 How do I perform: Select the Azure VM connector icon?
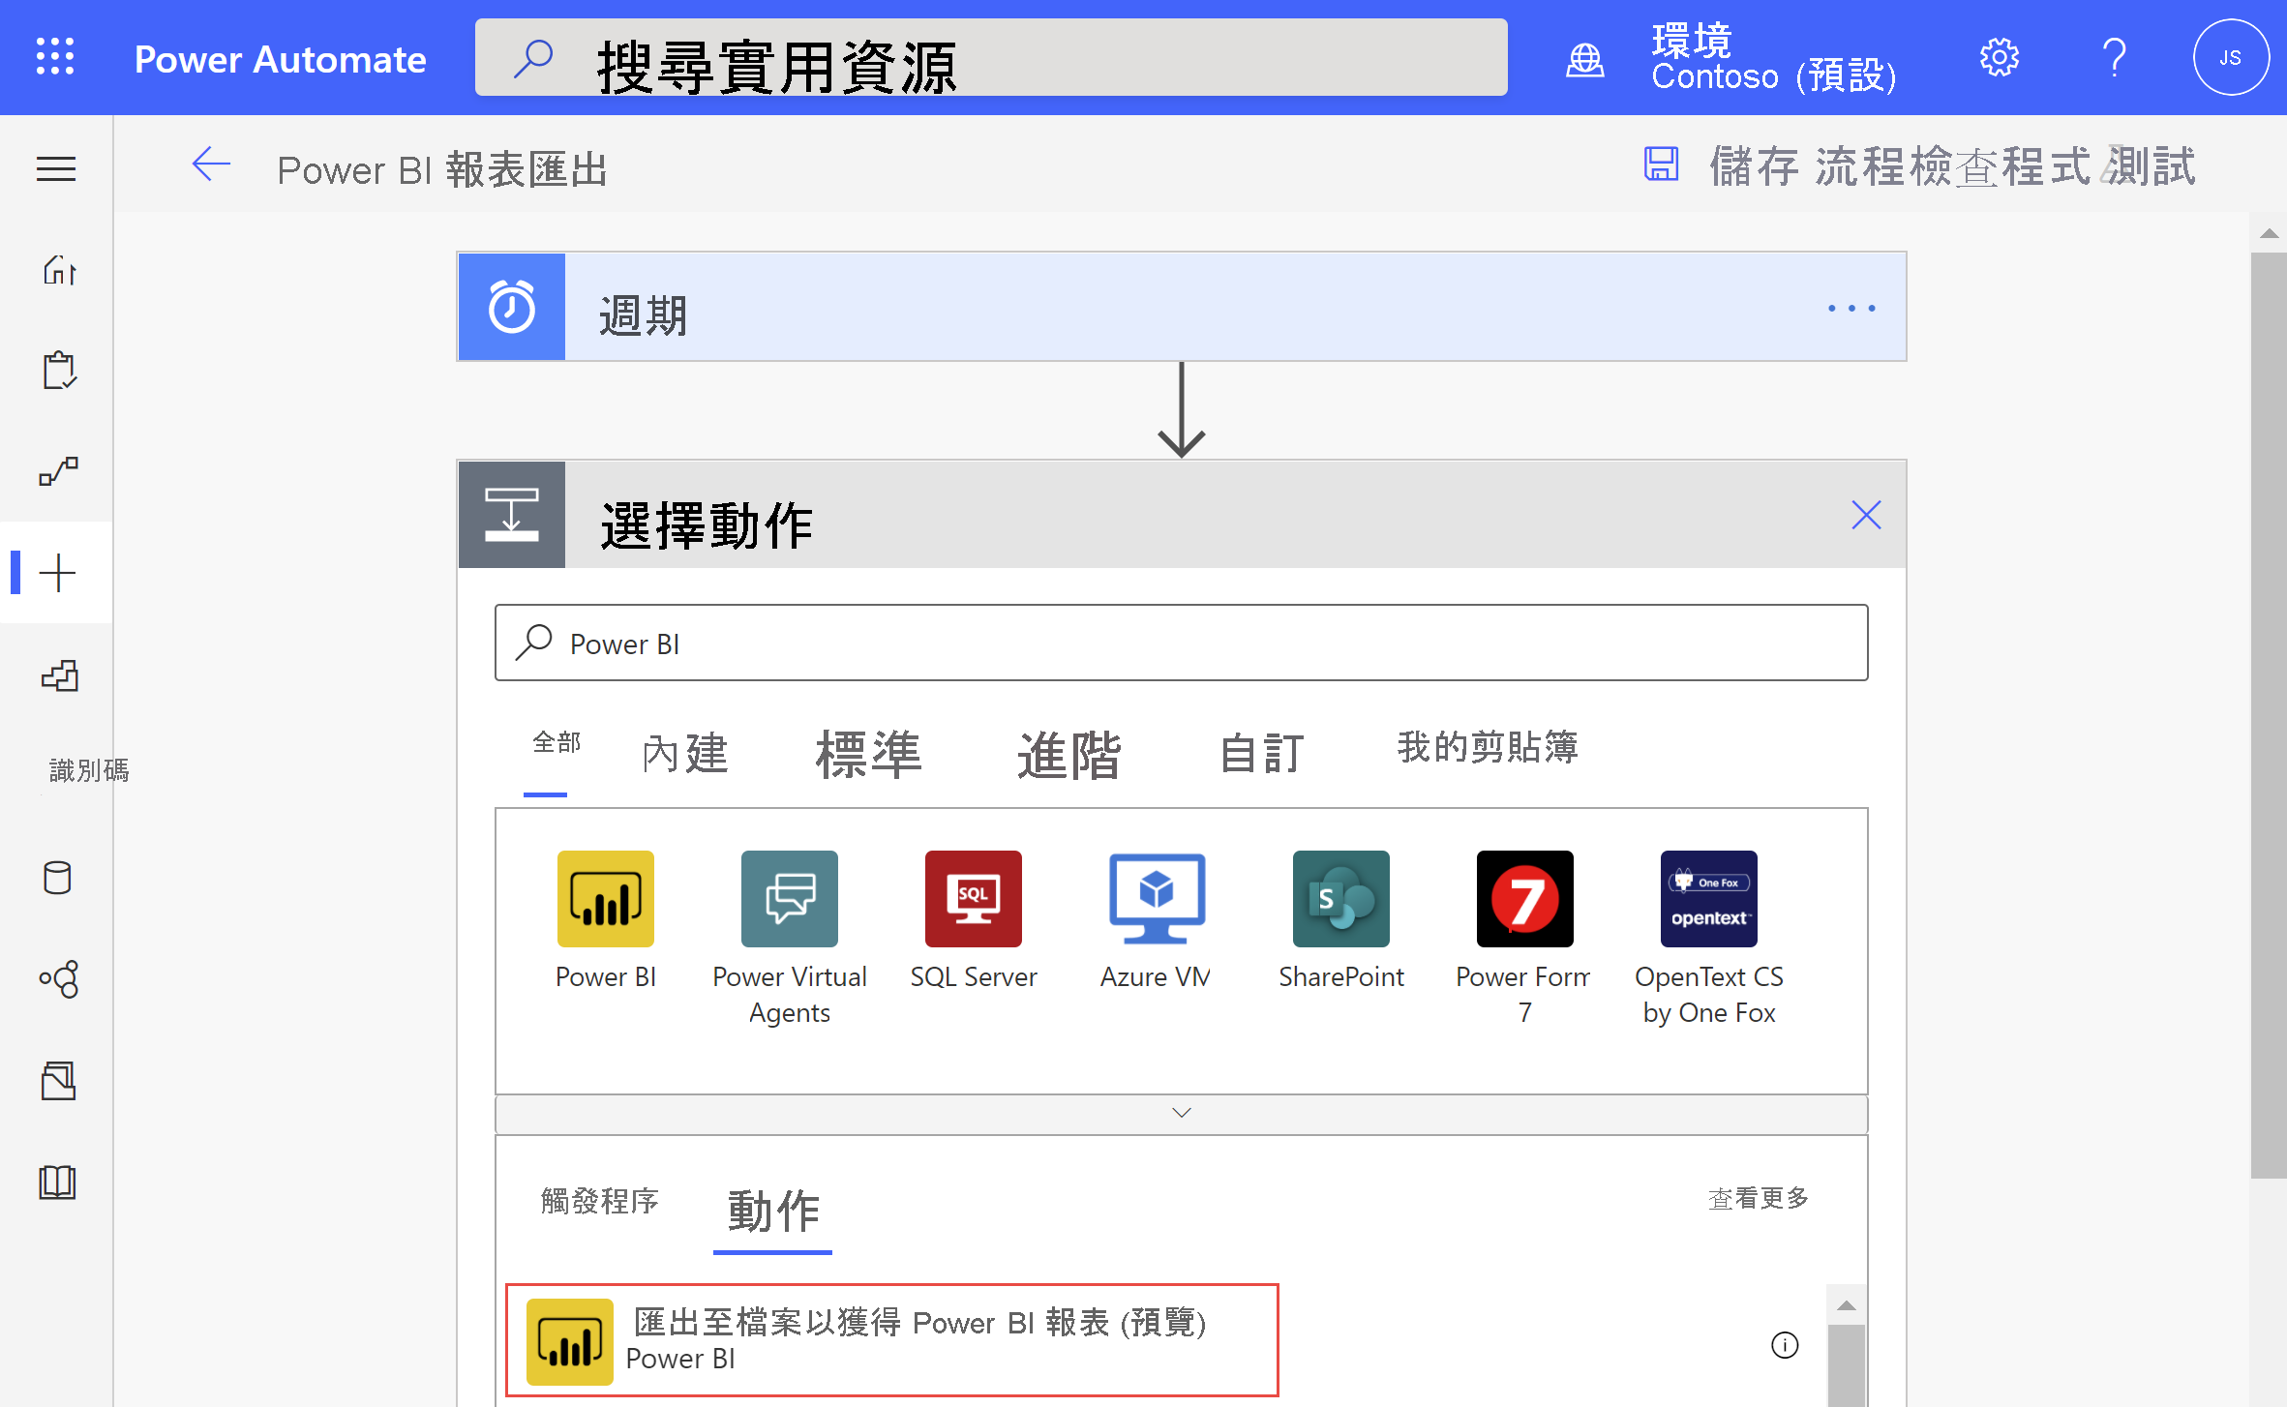pyautogui.click(x=1158, y=899)
